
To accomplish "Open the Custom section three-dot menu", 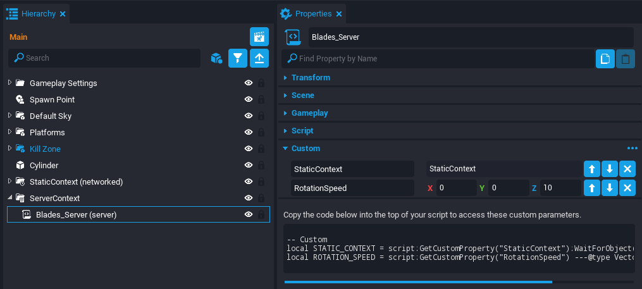I will (632, 148).
